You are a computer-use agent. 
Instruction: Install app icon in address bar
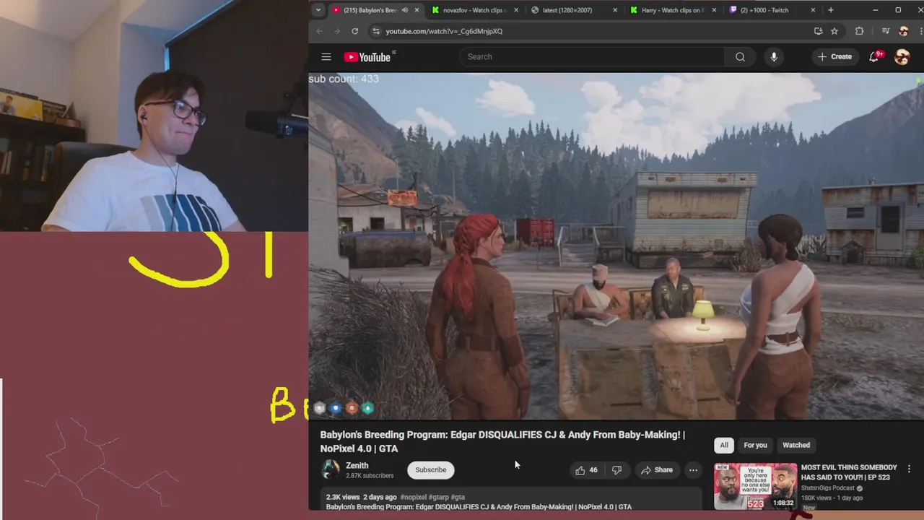click(x=818, y=31)
